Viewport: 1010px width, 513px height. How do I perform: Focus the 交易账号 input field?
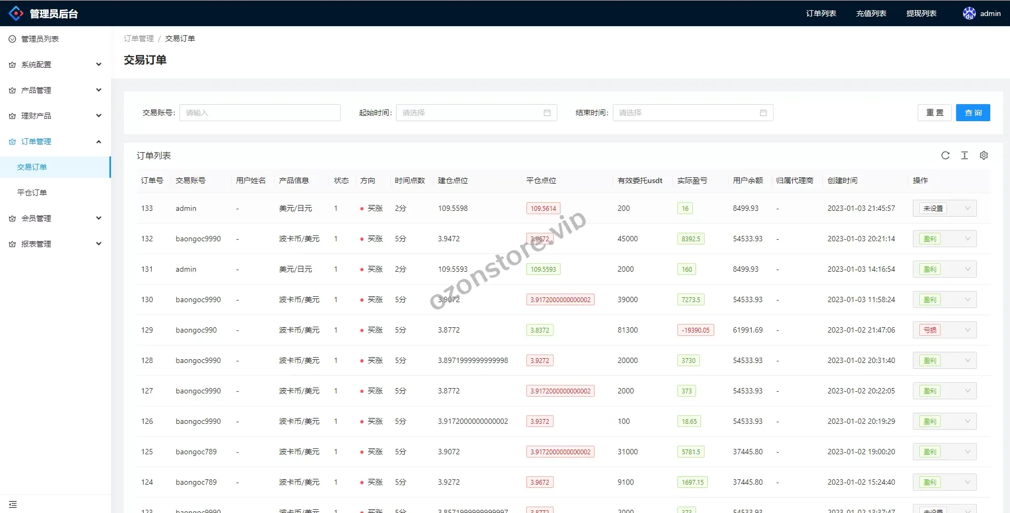pyautogui.click(x=259, y=113)
